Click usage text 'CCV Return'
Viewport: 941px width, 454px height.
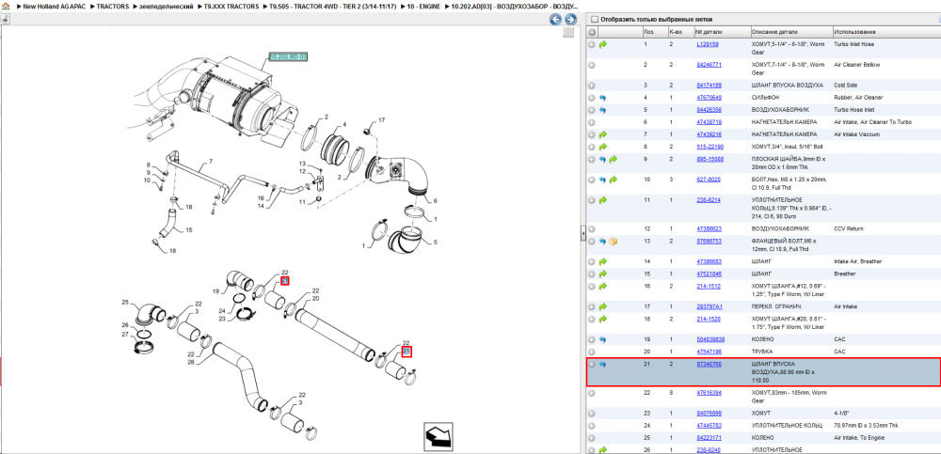click(848, 228)
